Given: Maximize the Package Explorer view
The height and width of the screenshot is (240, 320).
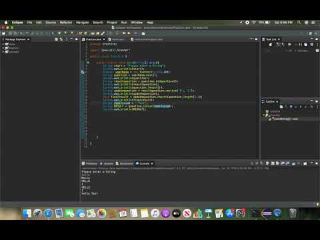Looking at the screenshot, I should click(77, 39).
